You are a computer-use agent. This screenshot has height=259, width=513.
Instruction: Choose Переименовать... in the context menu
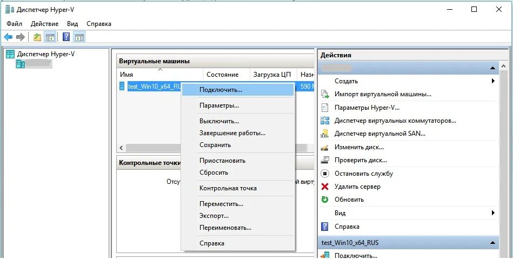point(238,228)
